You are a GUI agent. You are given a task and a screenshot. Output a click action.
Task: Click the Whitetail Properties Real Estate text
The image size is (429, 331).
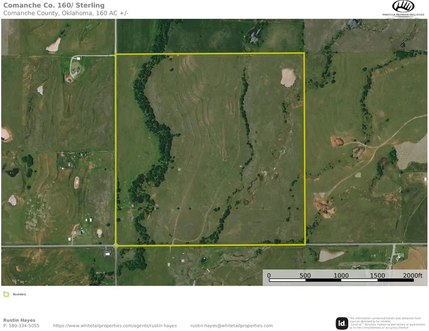coord(403,14)
